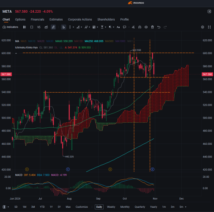
Task: Click the square layout icon
Action: 32,27
